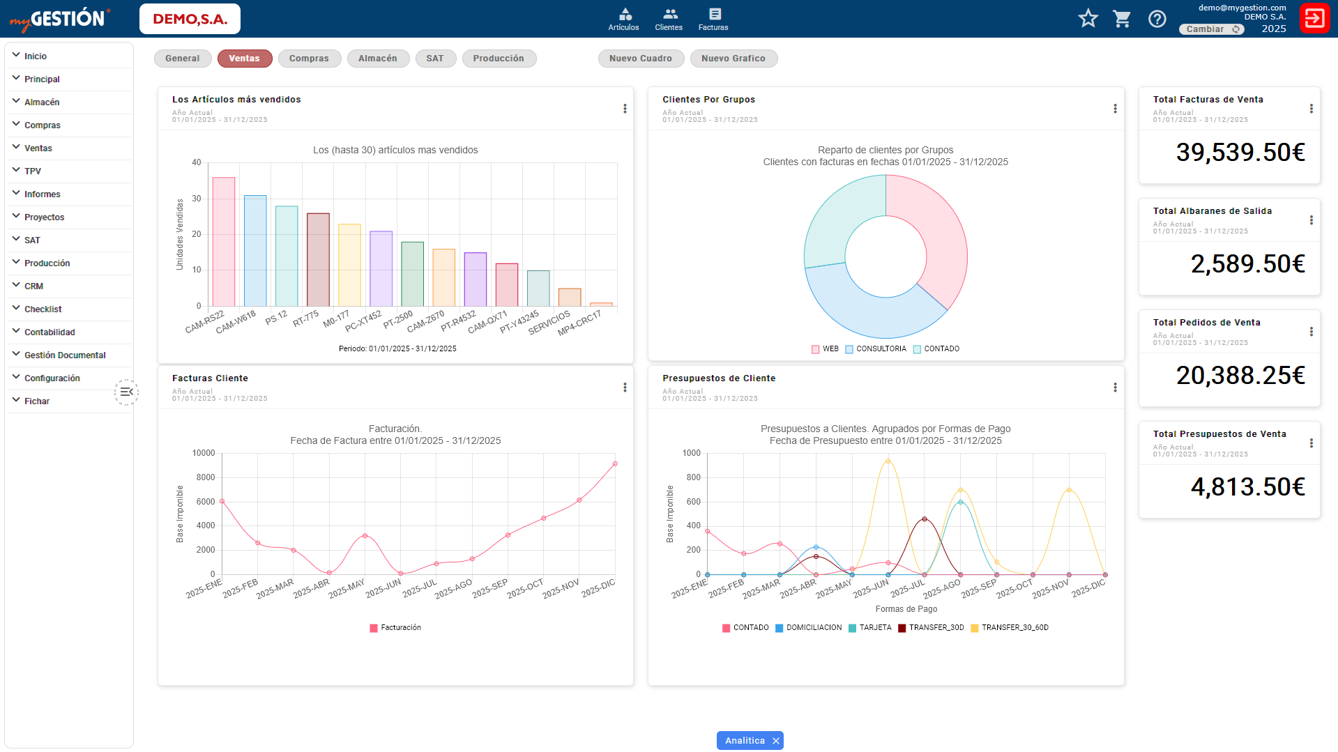Collapse the sidebar menu with toggle icon
Viewport: 1338px width, 752px height.
click(126, 392)
